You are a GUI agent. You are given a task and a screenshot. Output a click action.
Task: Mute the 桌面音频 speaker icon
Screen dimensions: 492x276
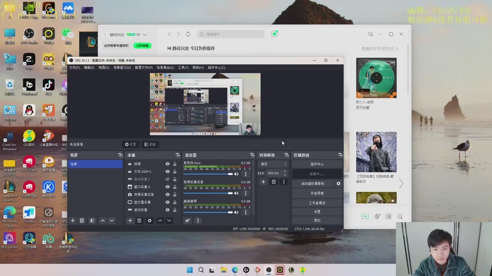pyautogui.click(x=236, y=212)
